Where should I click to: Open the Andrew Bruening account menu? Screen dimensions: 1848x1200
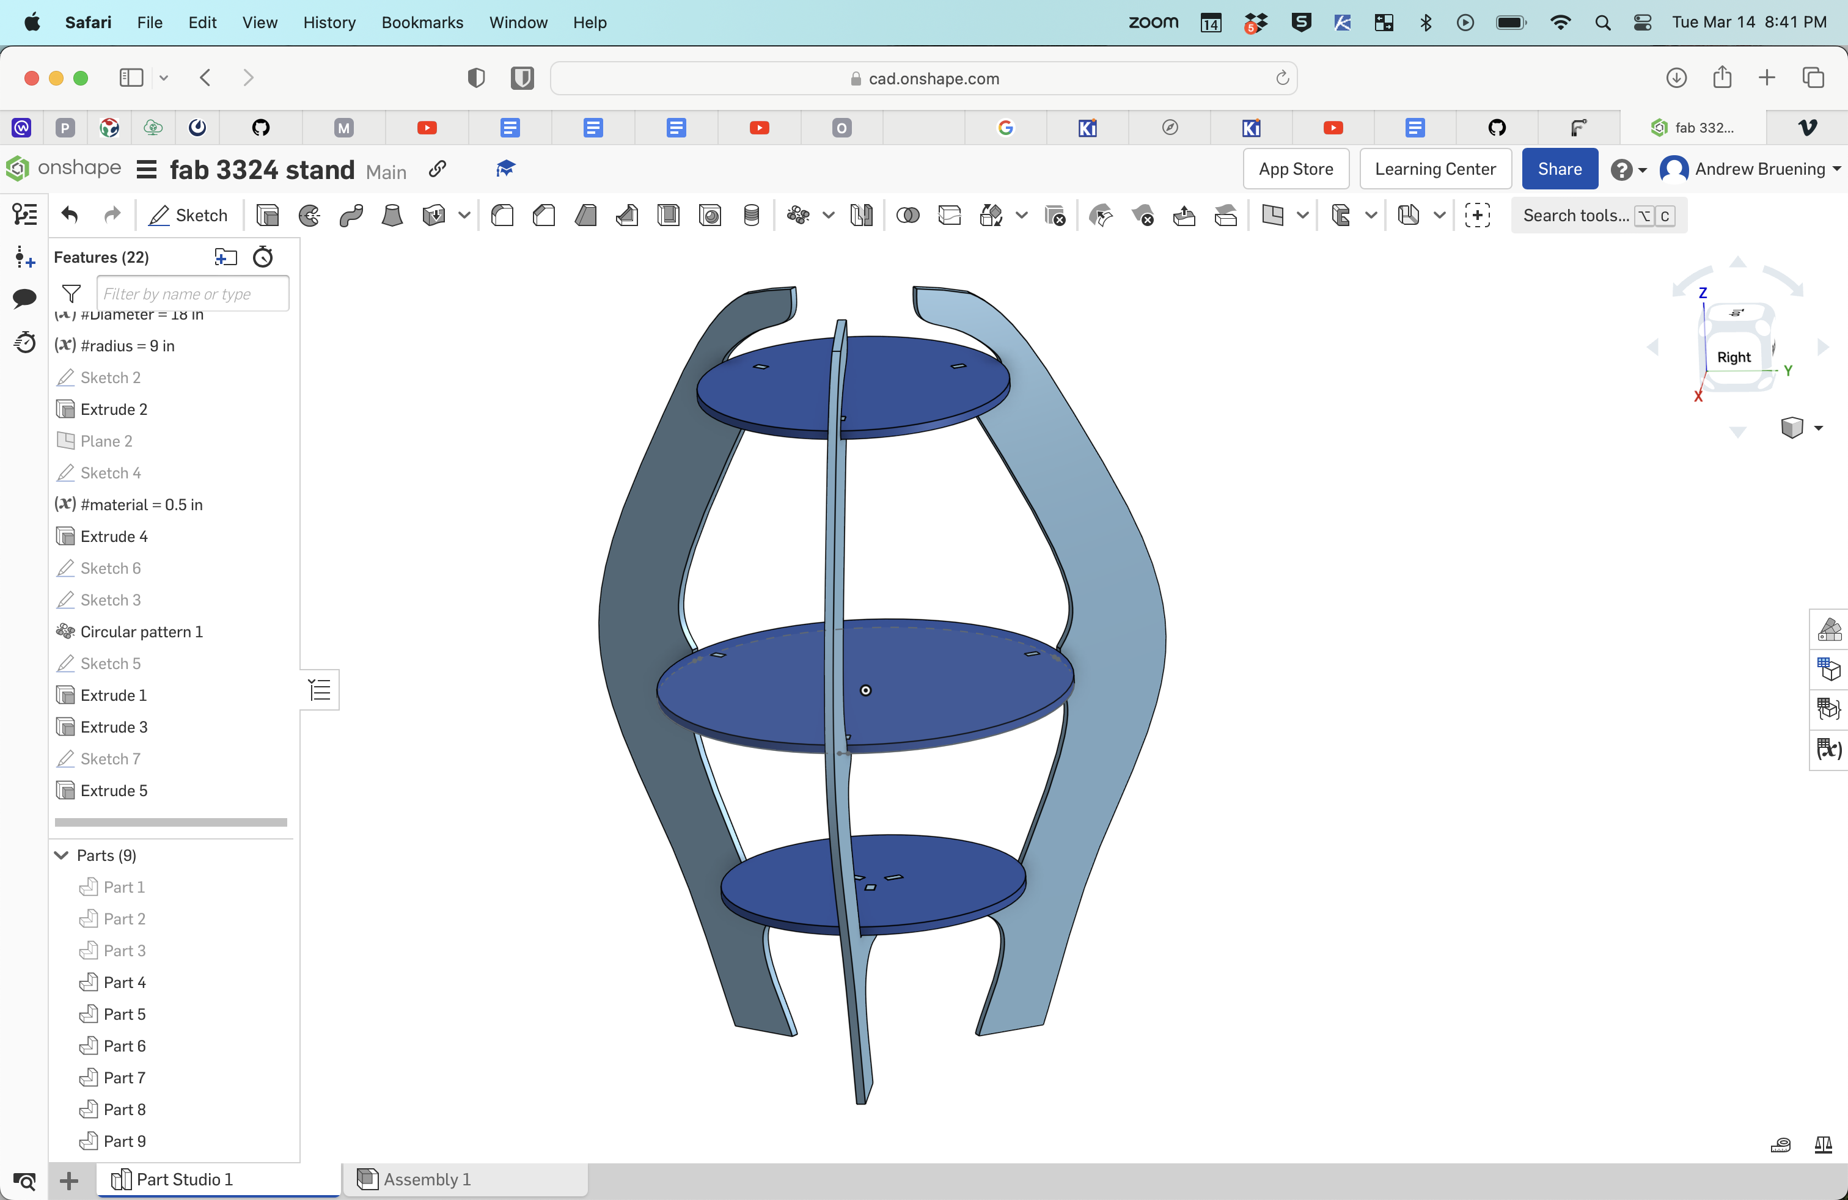(x=1750, y=169)
